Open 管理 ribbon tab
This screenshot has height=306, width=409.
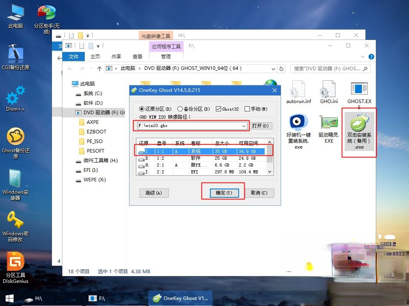pos(166,57)
